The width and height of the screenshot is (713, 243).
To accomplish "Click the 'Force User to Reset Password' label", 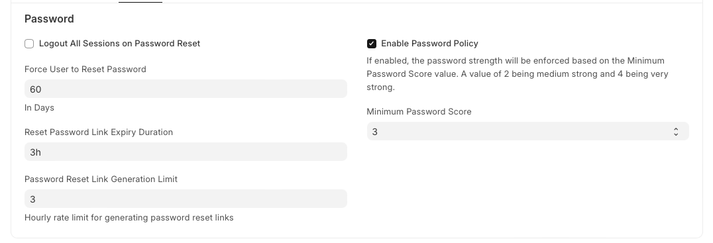I will (x=85, y=70).
